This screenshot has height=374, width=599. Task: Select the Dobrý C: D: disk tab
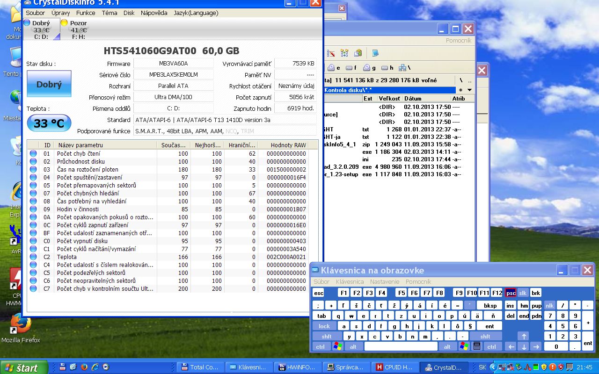41,29
